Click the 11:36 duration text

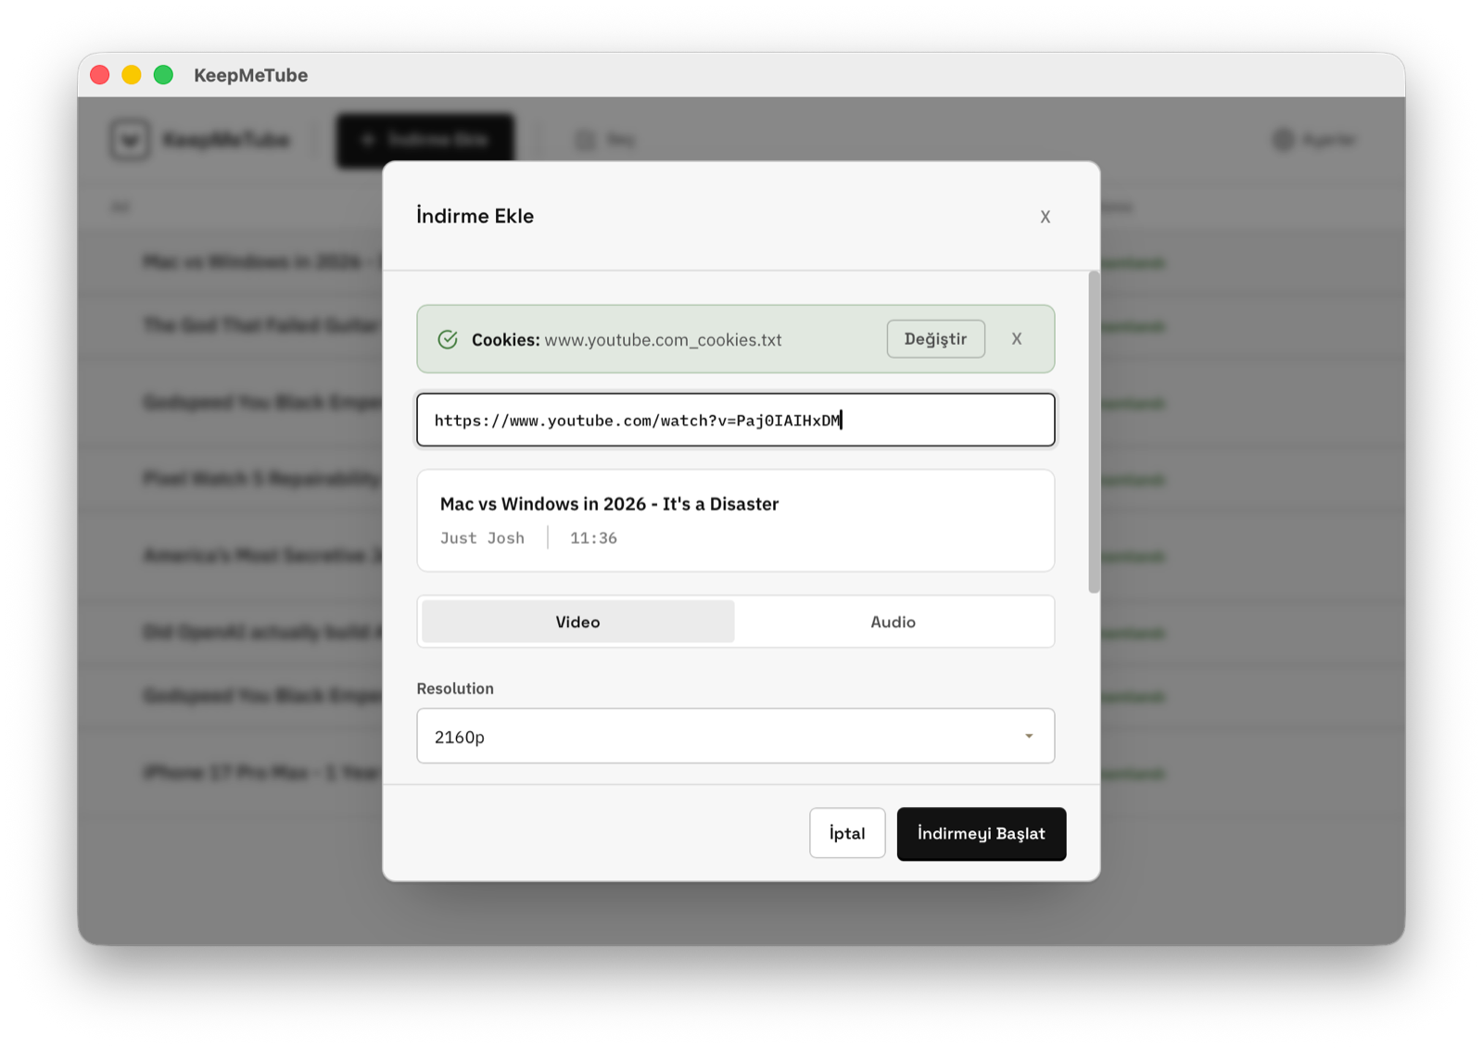click(x=593, y=537)
